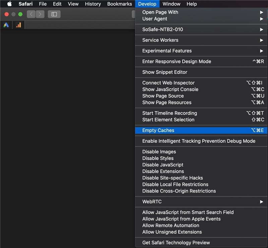Enable Allow Remote Automation
The height and width of the screenshot is (248, 268).
[x=171, y=225]
